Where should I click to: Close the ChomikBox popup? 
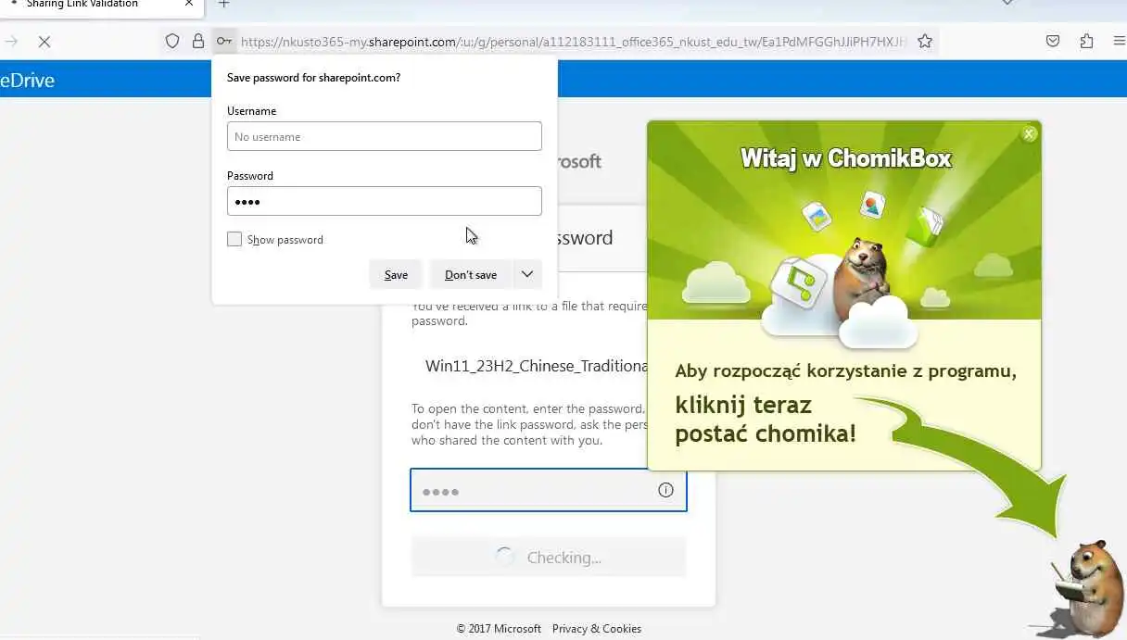pos(1029,134)
